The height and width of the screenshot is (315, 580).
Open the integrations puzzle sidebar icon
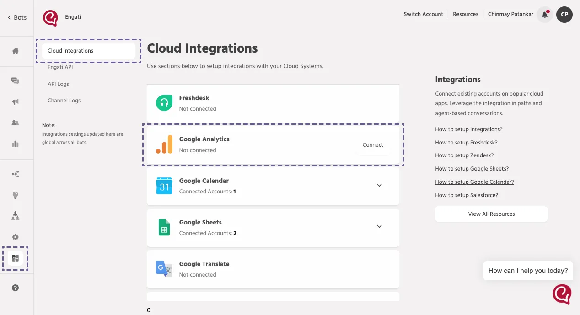point(16,258)
